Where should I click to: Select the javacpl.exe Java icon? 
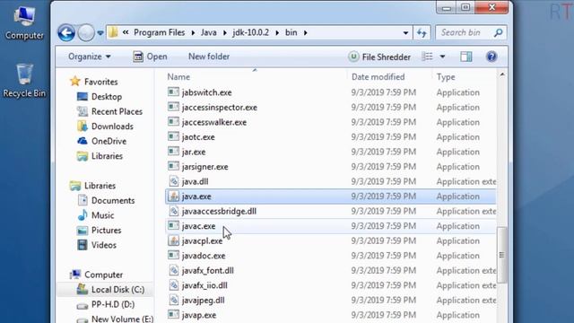coord(173,240)
